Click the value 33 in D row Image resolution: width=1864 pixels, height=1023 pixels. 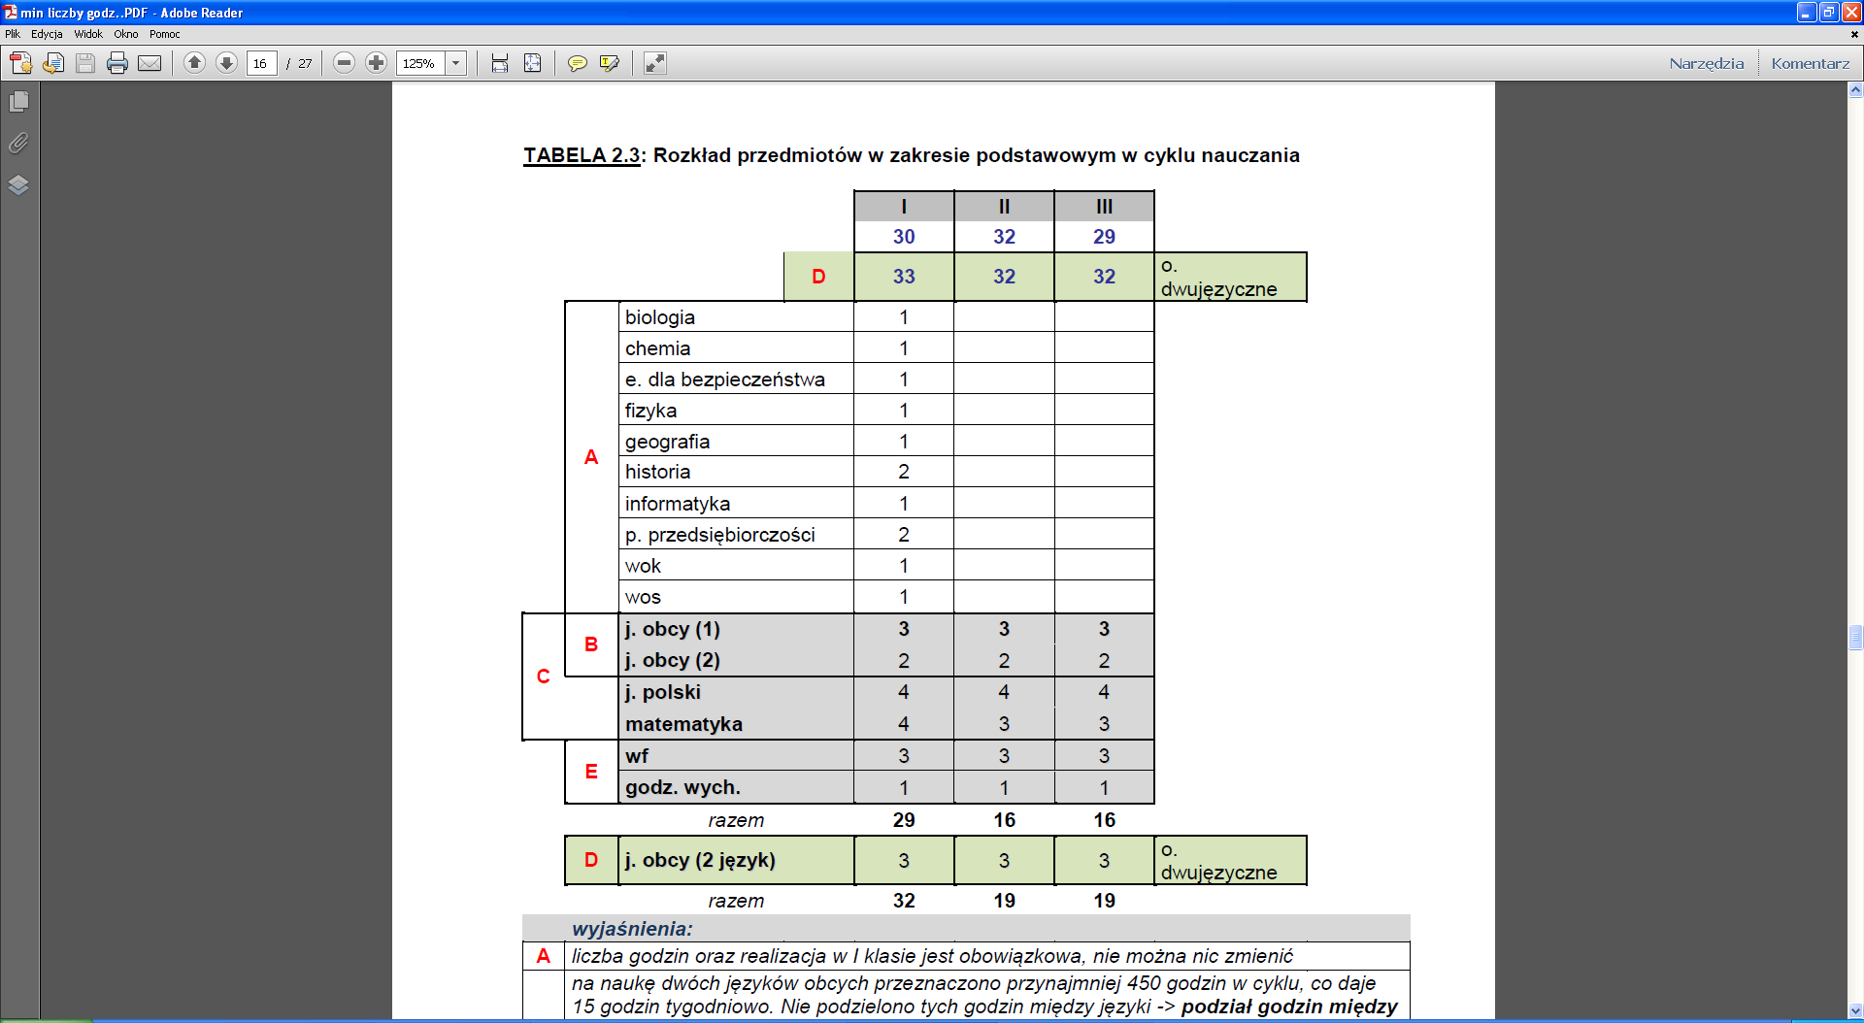tap(904, 277)
